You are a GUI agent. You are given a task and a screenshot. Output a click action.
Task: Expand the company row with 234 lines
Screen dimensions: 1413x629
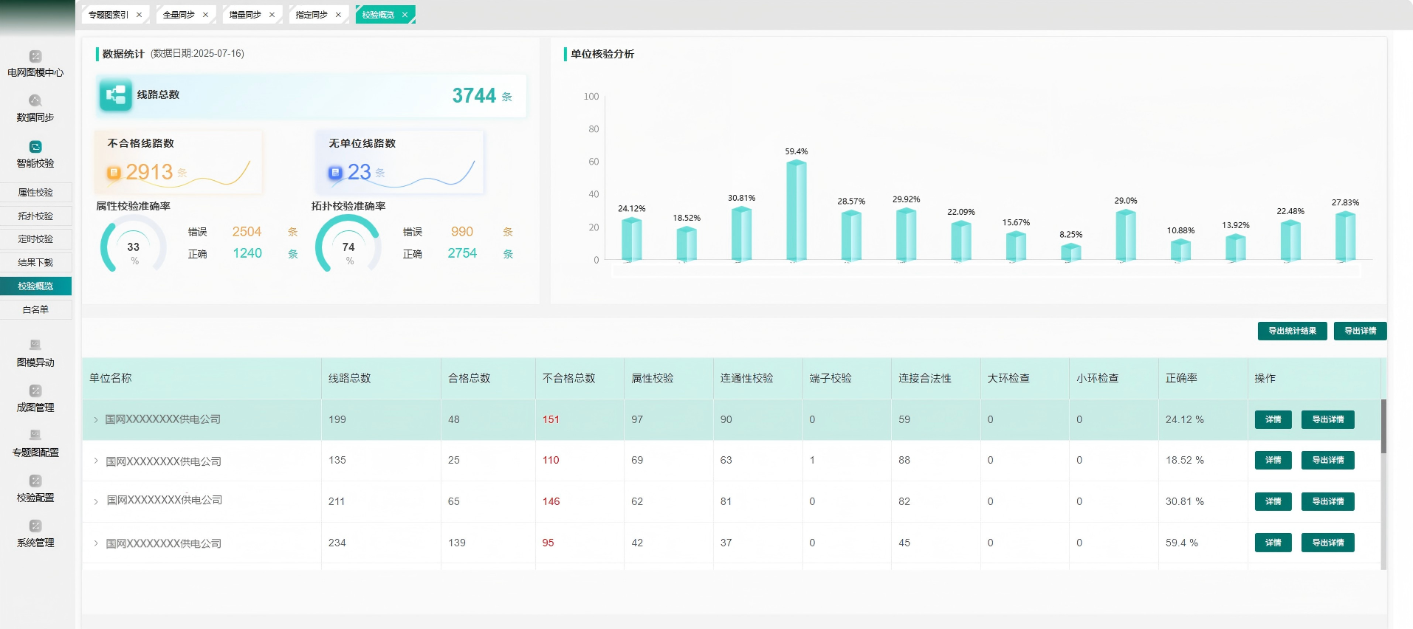[x=96, y=543]
